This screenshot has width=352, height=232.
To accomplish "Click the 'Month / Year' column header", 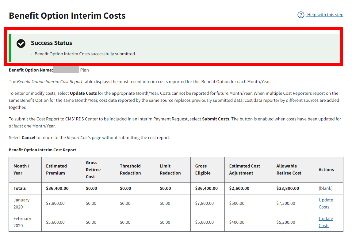I will [x=21, y=170].
